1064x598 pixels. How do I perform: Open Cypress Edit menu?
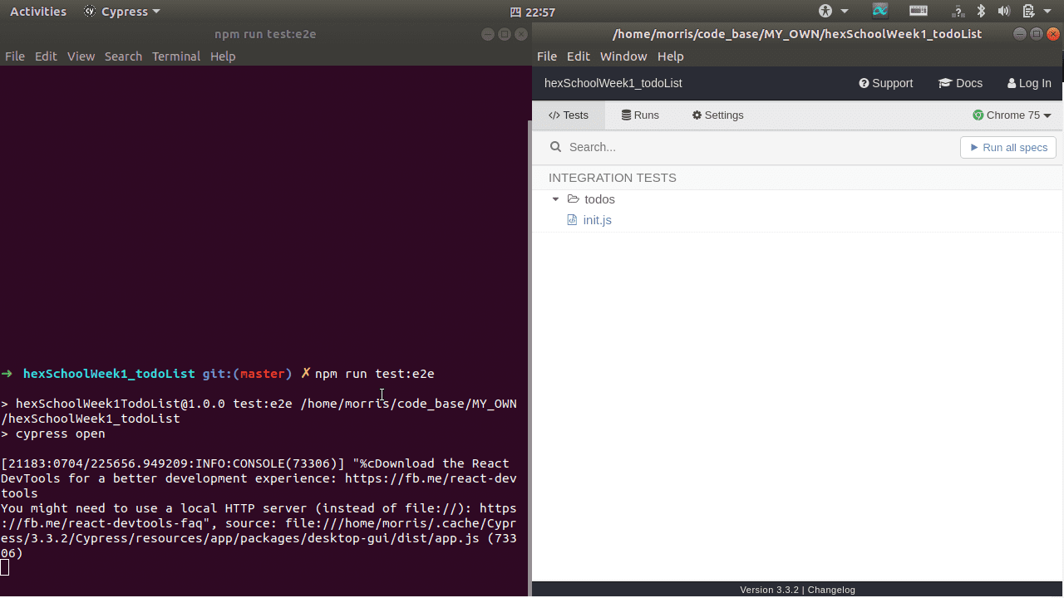pos(578,56)
